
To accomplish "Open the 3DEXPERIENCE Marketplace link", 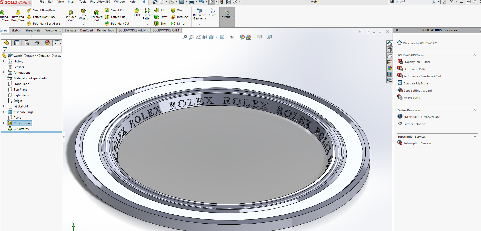I will coord(422,117).
